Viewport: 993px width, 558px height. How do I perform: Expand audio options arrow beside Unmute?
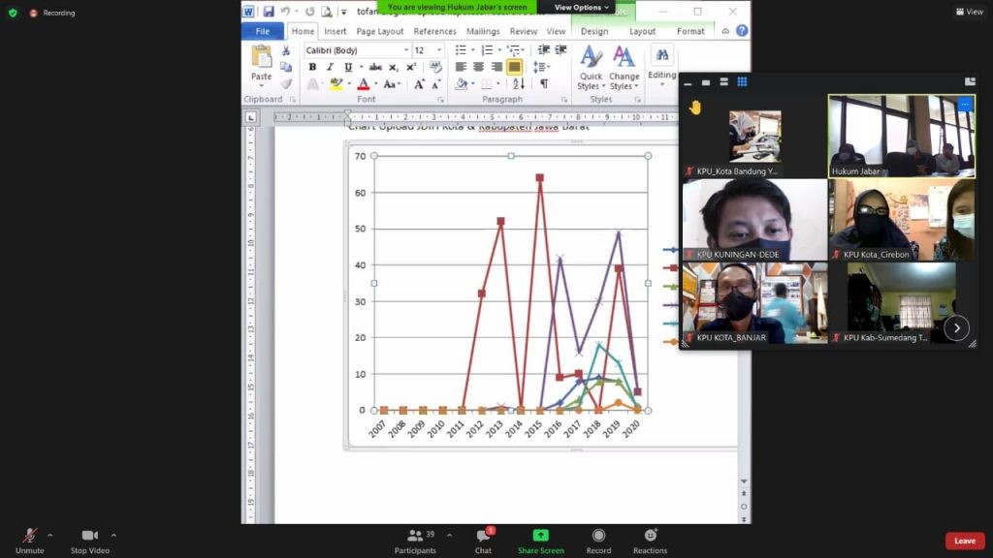(50, 535)
